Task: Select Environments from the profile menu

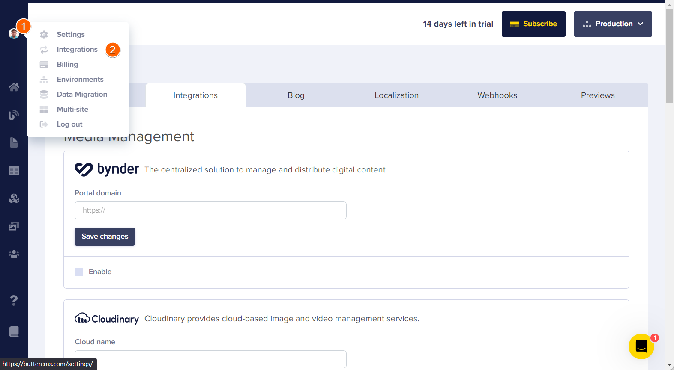Action: (80, 79)
